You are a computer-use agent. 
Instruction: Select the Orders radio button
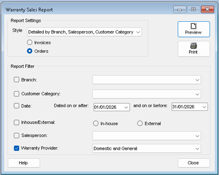coord(30,51)
